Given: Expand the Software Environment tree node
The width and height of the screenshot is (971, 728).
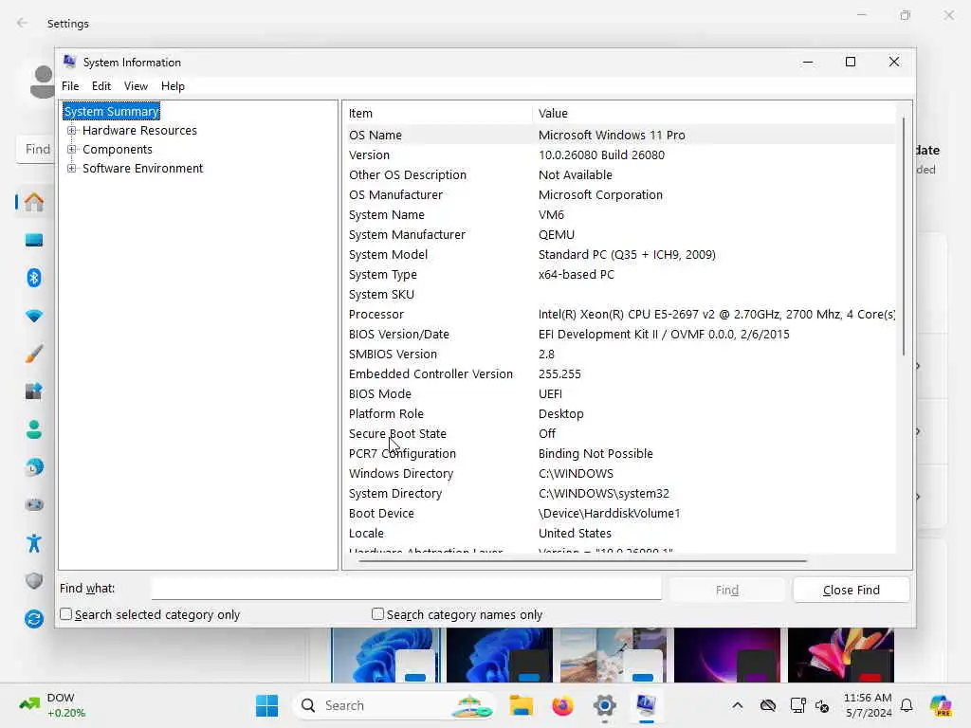Looking at the screenshot, I should pyautogui.click(x=72, y=169).
